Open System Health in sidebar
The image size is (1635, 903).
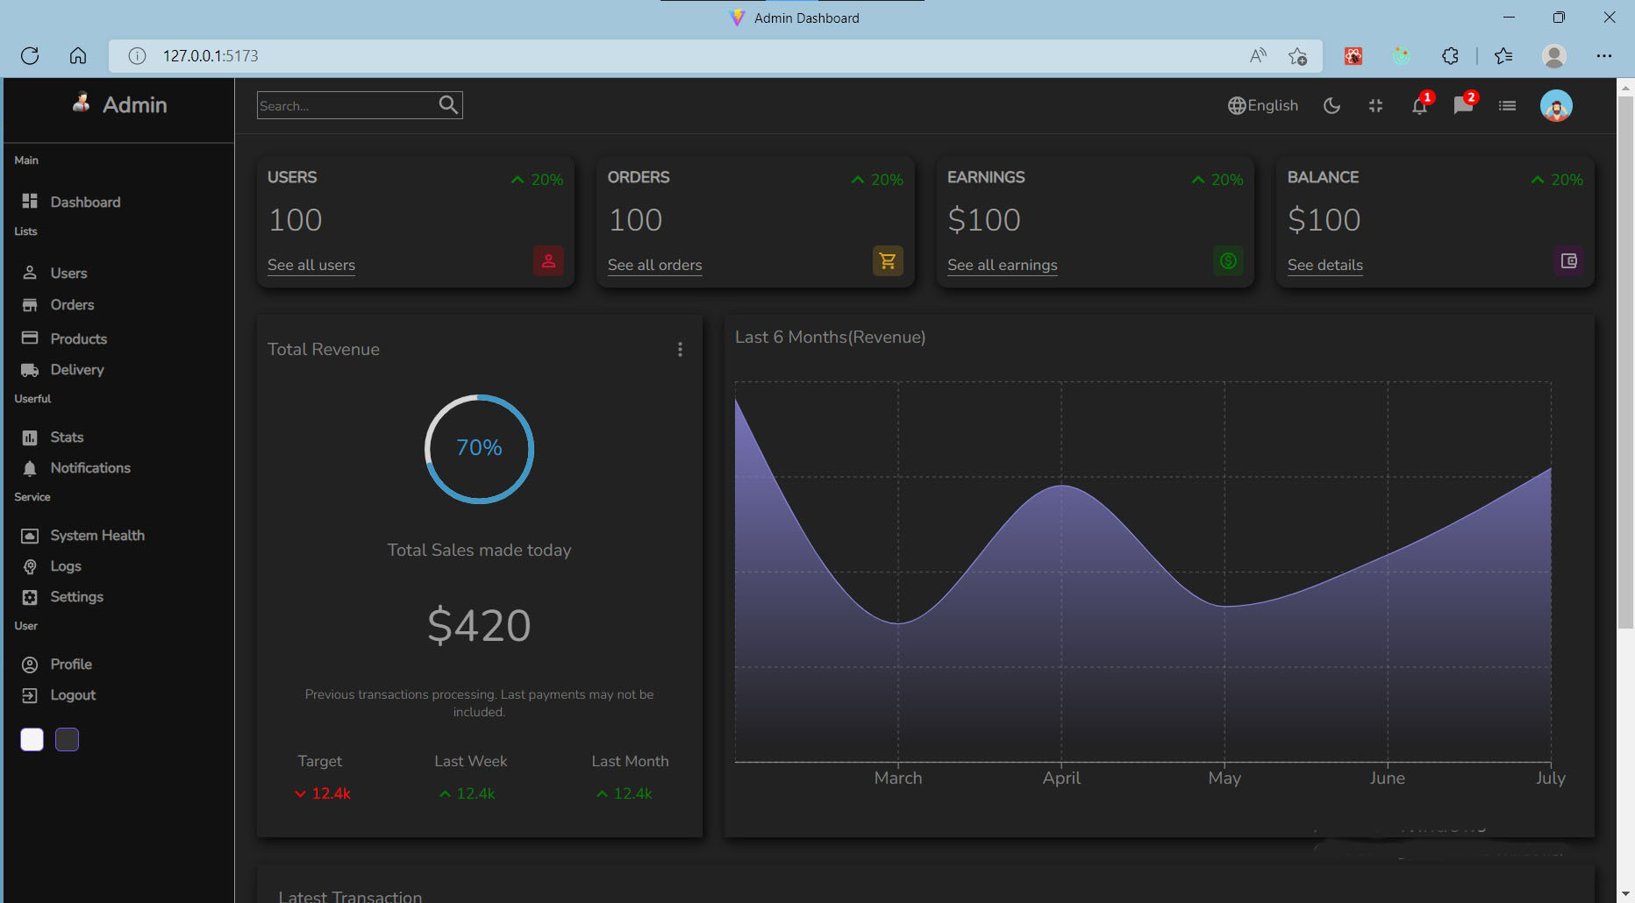[83, 535]
